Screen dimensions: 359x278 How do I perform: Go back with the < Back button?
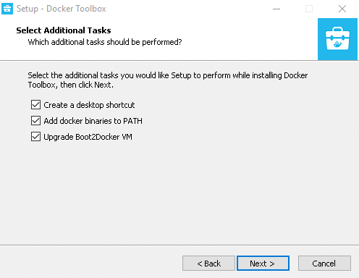pyautogui.click(x=208, y=264)
